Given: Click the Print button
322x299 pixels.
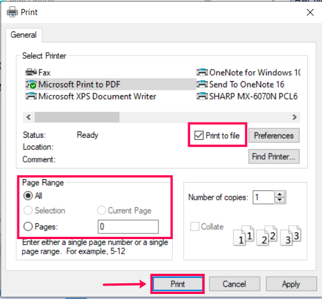Looking at the screenshot, I should pos(178,284).
